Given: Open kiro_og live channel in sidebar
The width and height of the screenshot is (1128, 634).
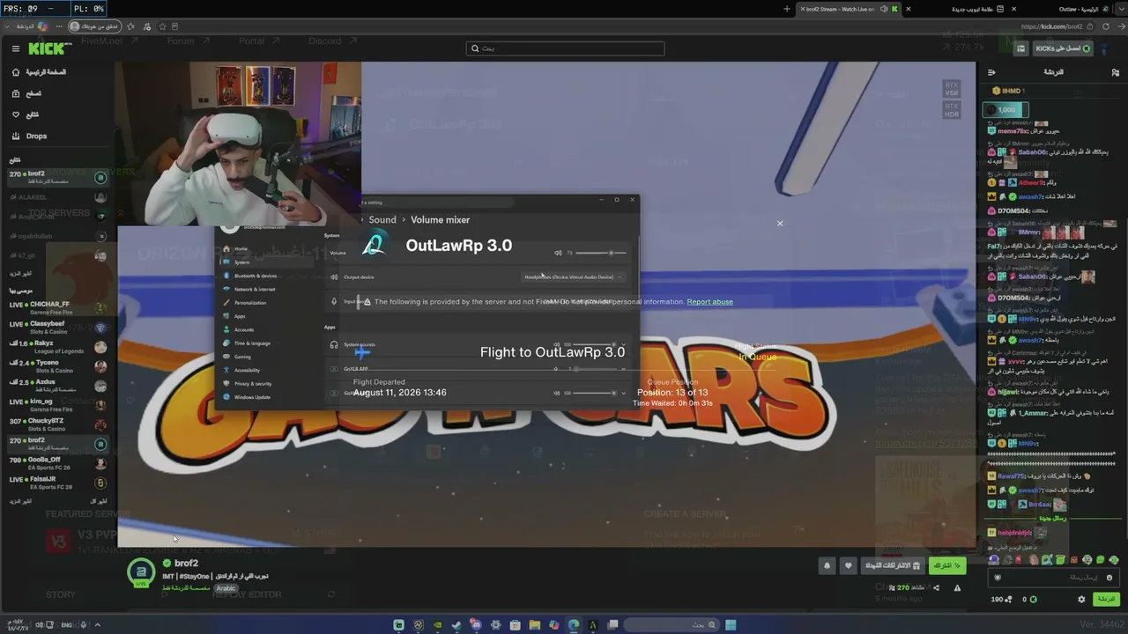Looking at the screenshot, I should [x=58, y=405].
